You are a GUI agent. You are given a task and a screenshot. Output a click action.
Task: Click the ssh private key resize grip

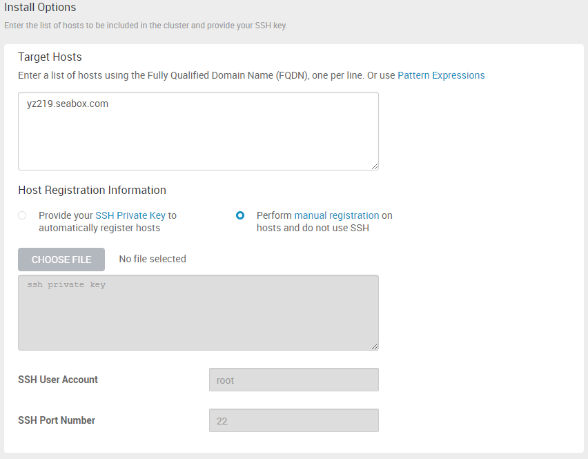[x=375, y=346]
